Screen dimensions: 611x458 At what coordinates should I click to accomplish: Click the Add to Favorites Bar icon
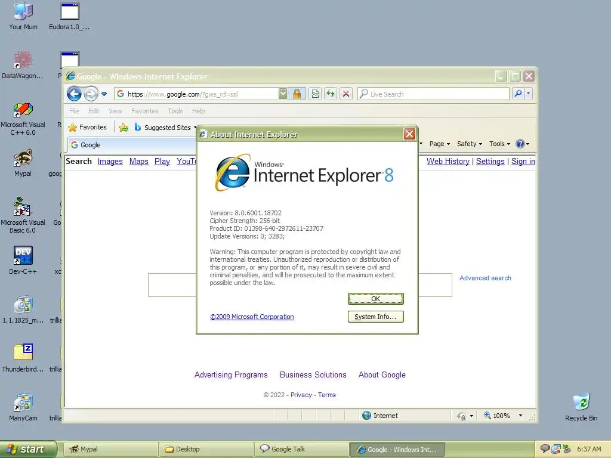pyautogui.click(x=124, y=128)
